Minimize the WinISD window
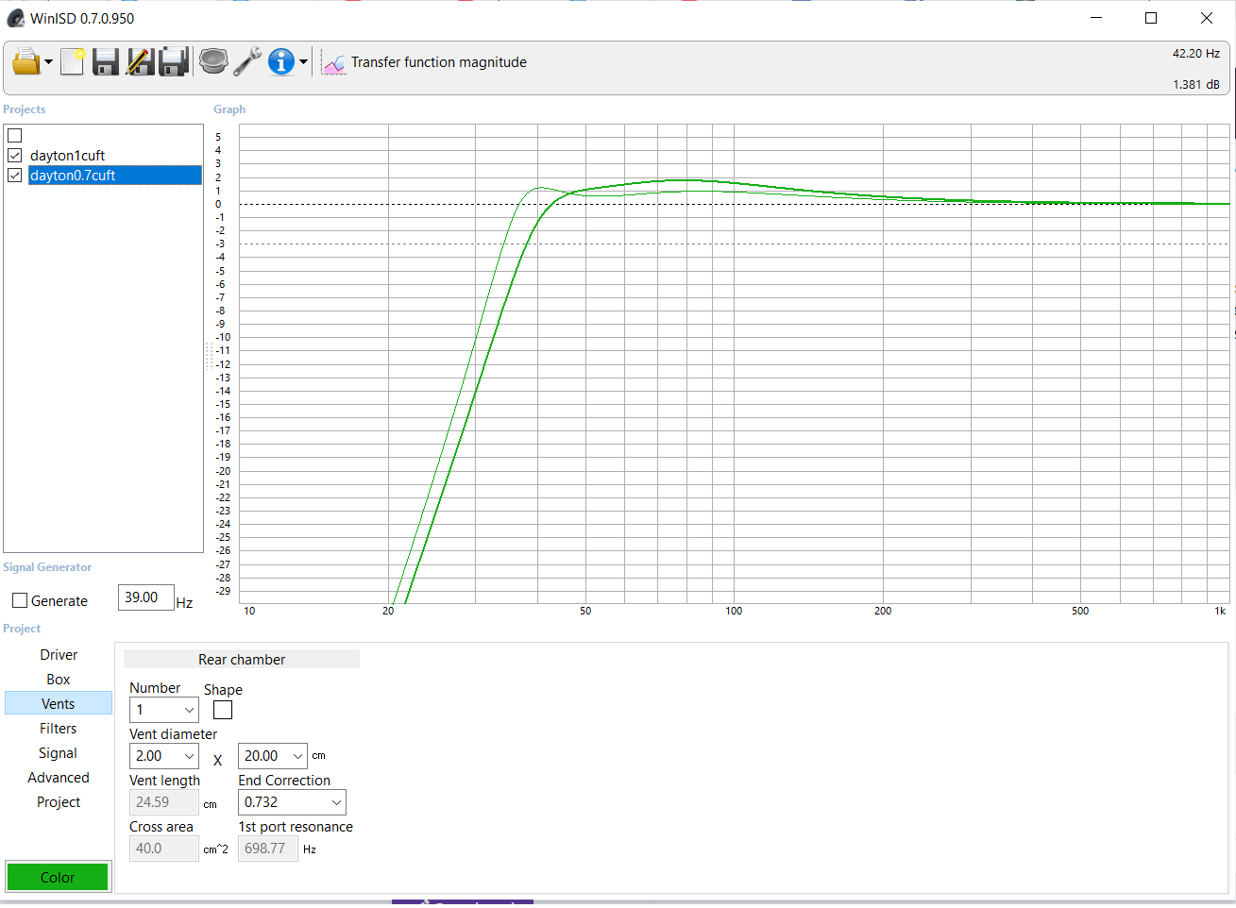 pos(1096,18)
